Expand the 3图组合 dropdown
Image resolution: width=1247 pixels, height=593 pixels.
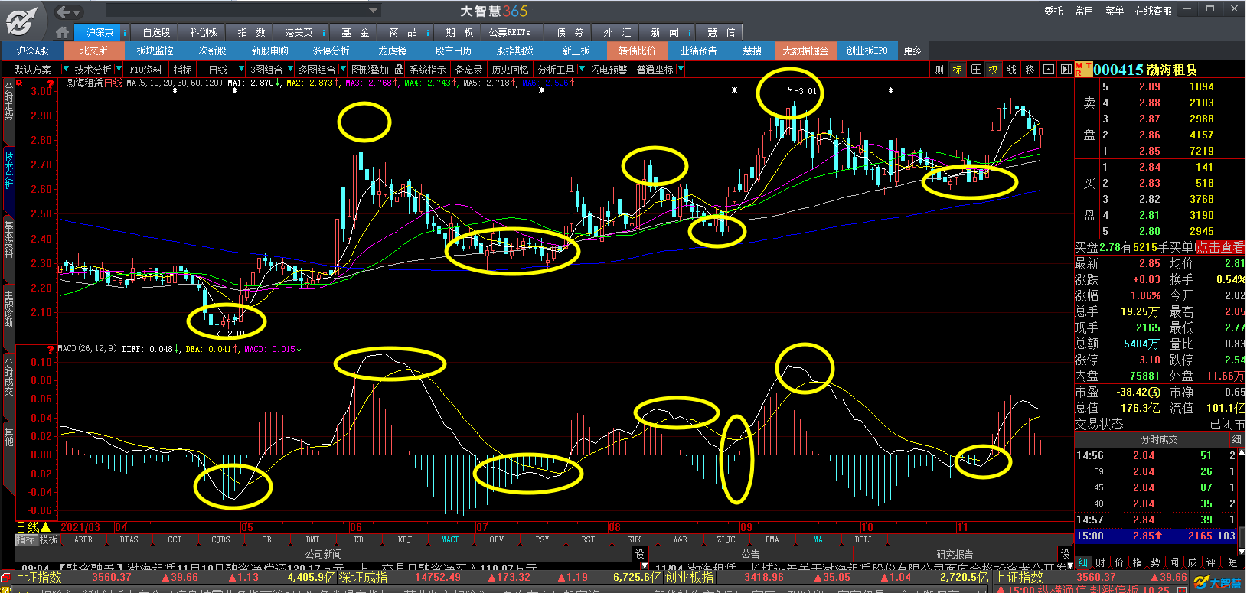[x=289, y=70]
